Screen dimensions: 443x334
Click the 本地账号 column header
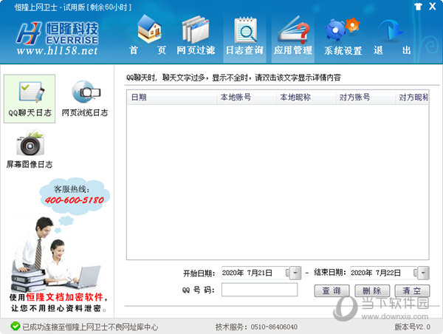pos(246,98)
